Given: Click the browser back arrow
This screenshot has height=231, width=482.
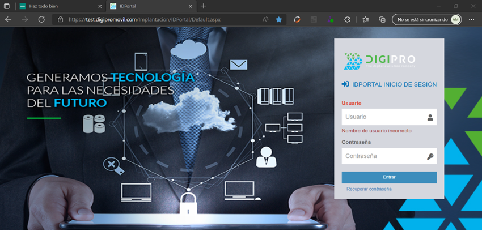Looking at the screenshot, I should click(9, 19).
